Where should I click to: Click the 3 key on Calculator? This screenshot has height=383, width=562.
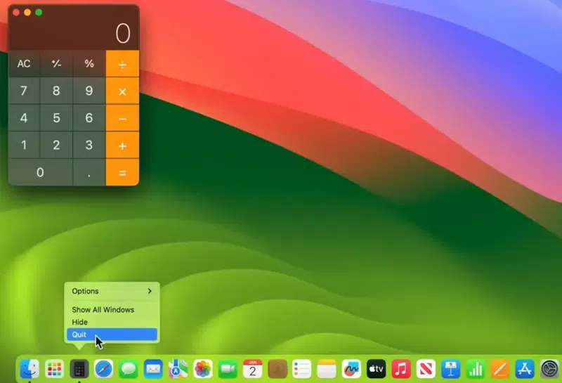tap(89, 145)
